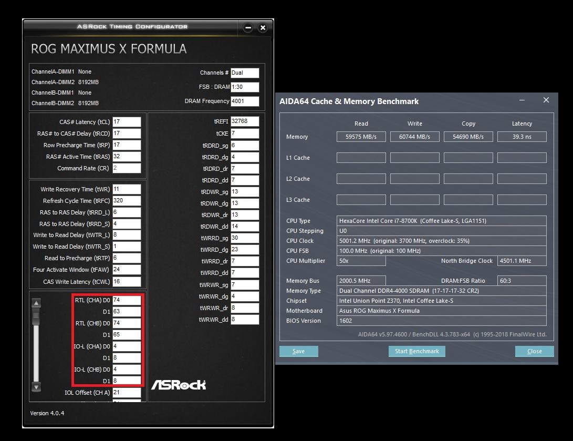The height and width of the screenshot is (441, 573).
Task: Click the RTL (CHA) D0 field
Action: point(127,300)
